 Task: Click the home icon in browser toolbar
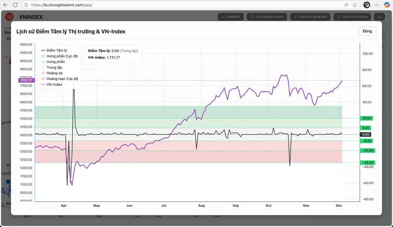(25, 5)
